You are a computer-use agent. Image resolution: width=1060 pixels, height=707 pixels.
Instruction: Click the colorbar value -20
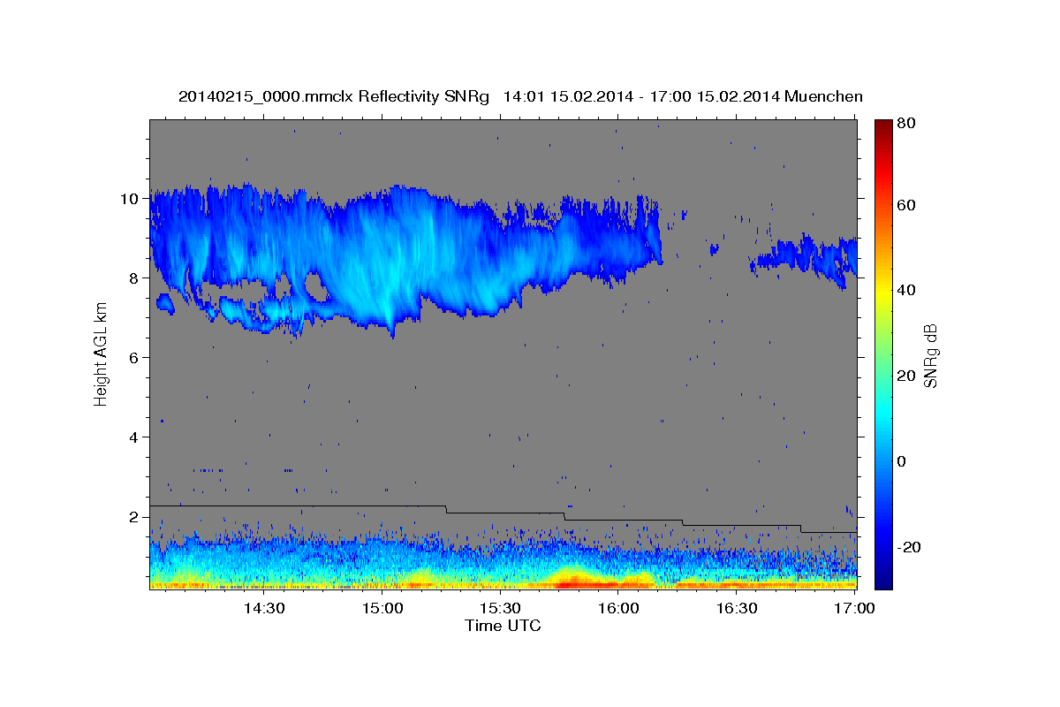[910, 548]
